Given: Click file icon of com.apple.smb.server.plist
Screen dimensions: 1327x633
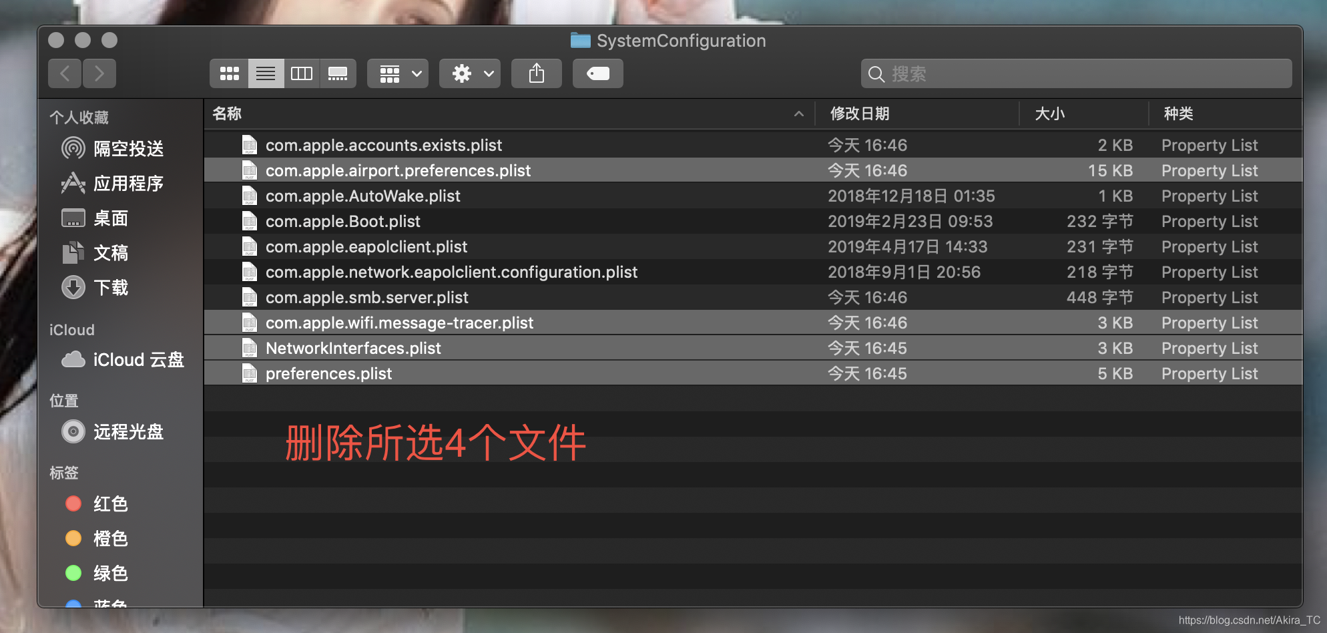Looking at the screenshot, I should coord(249,297).
